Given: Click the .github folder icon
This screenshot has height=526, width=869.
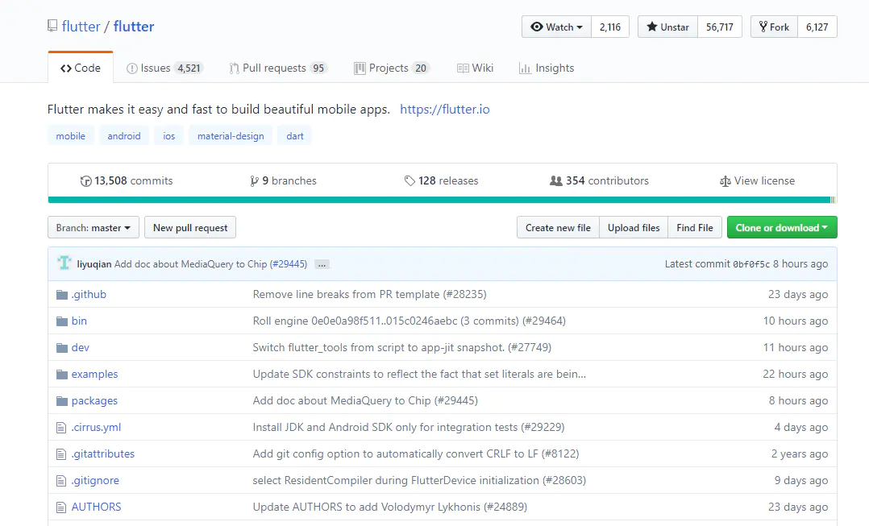Looking at the screenshot, I should pyautogui.click(x=62, y=295).
